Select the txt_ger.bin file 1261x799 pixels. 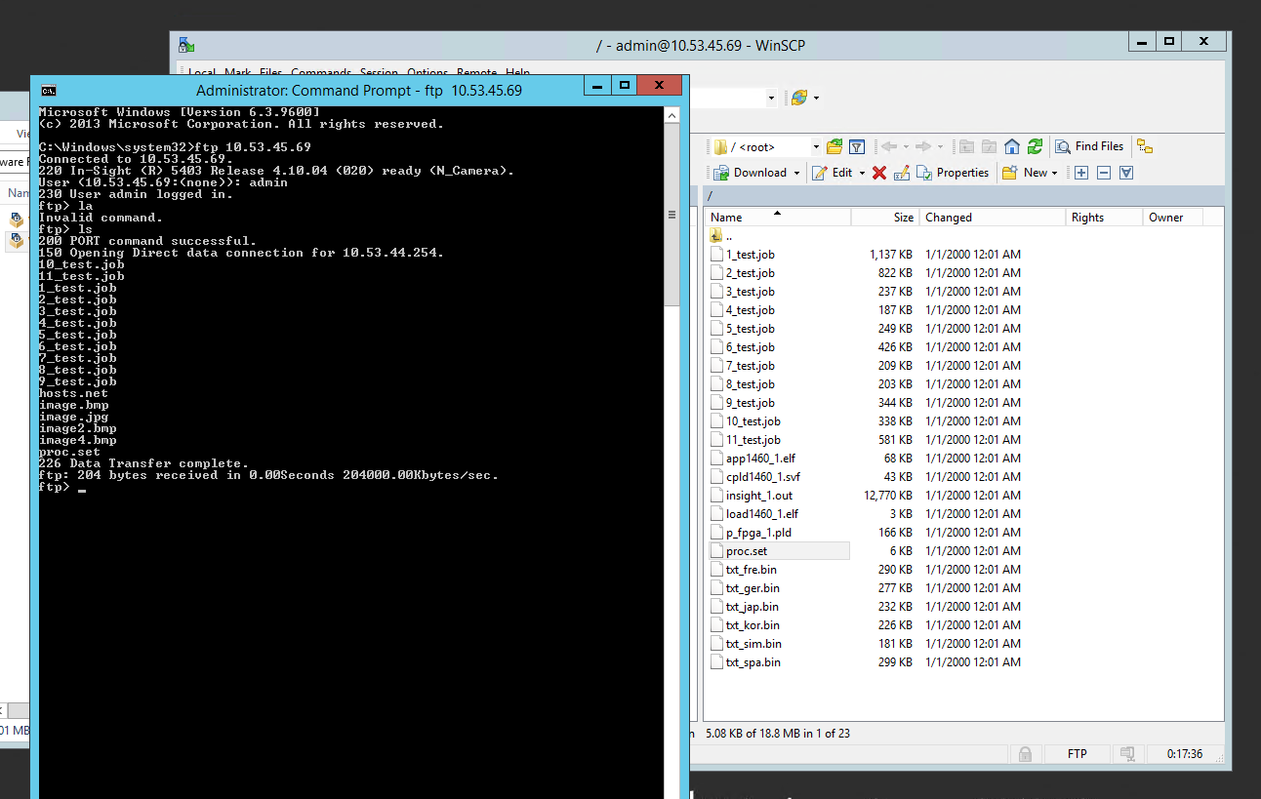[753, 588]
